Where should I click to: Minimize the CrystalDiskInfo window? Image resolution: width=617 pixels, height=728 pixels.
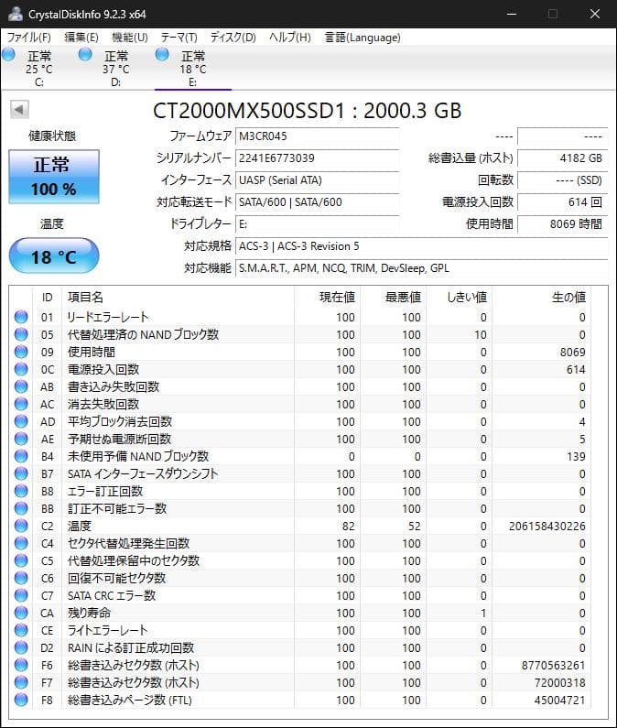[x=512, y=14]
